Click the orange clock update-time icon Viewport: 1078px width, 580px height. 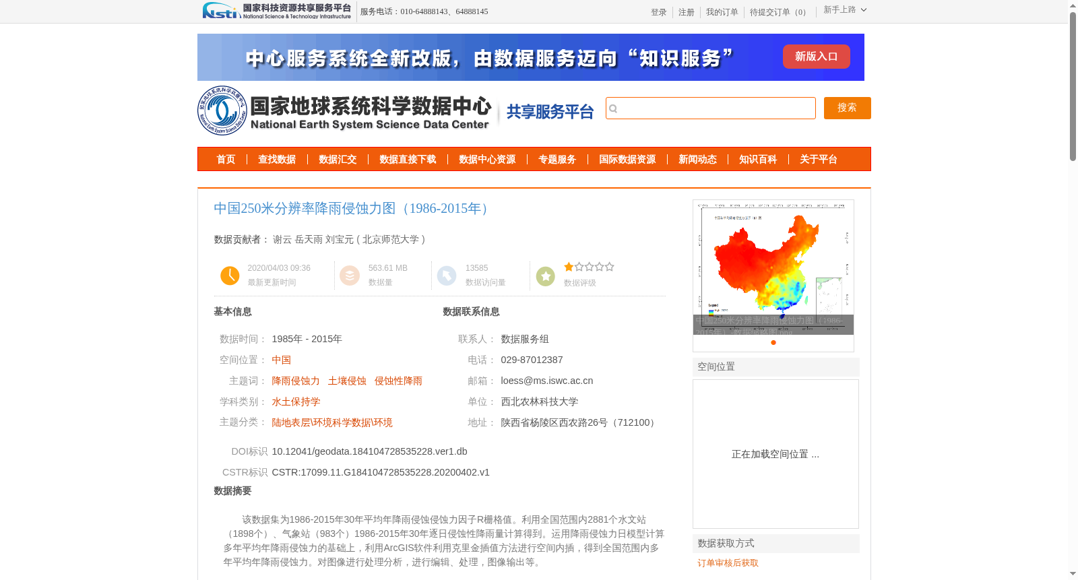coord(230,276)
